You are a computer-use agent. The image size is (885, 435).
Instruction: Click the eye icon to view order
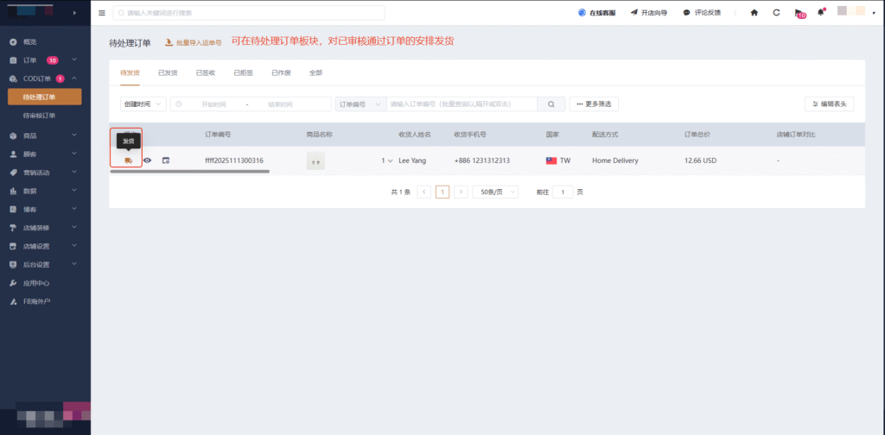coord(147,161)
